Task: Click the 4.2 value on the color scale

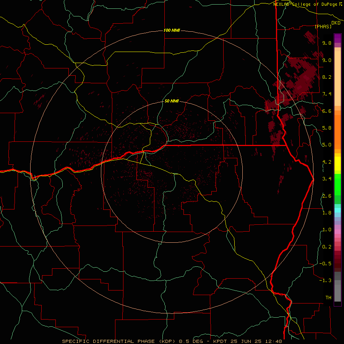Action: [327, 162]
